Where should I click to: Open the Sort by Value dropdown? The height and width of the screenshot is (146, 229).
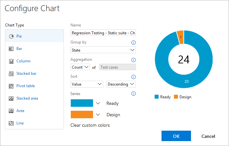(87, 84)
